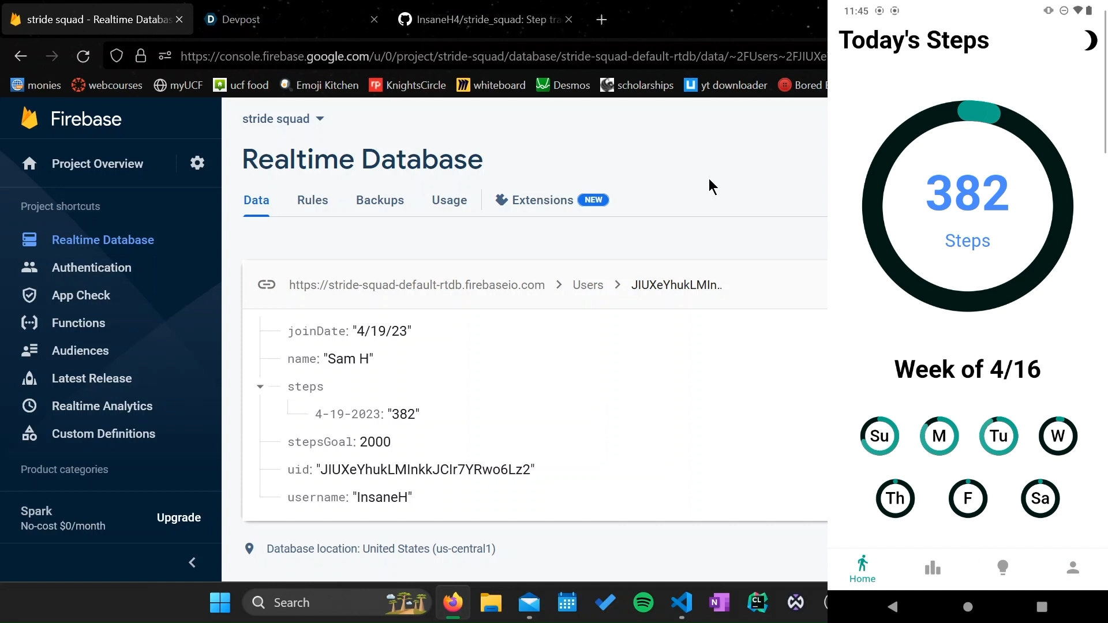Screen dimensions: 1108x623
Task: Open the profile tab in app
Action: [1073, 568]
